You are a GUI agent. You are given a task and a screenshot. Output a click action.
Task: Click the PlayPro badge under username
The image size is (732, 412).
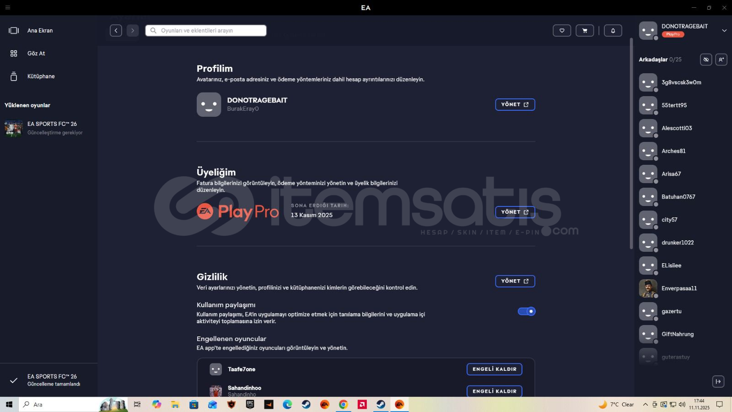[x=673, y=34]
